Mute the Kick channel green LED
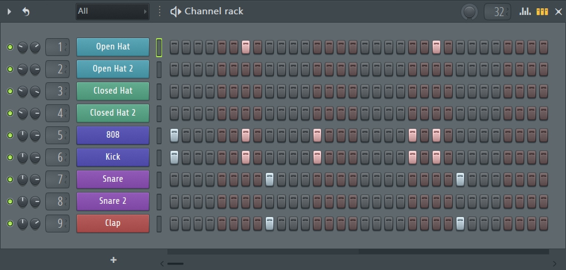566x270 pixels. click(x=10, y=157)
